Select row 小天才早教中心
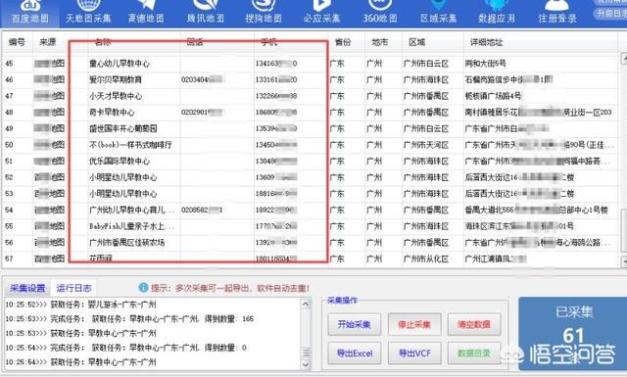627x377 pixels. pyautogui.click(x=310, y=96)
